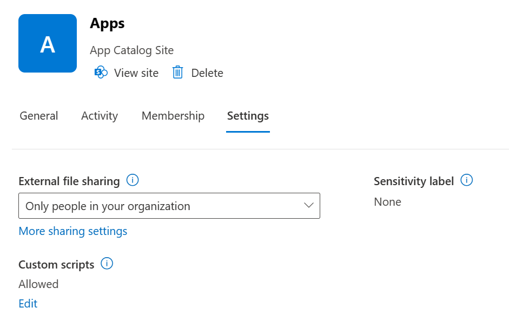Expand the sharing dropdown using its chevron arrow

click(309, 206)
